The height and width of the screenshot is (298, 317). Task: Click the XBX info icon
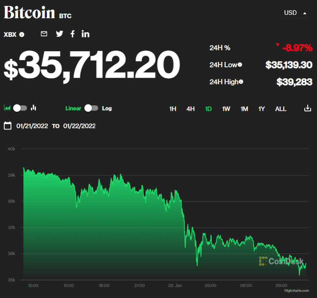coord(22,35)
